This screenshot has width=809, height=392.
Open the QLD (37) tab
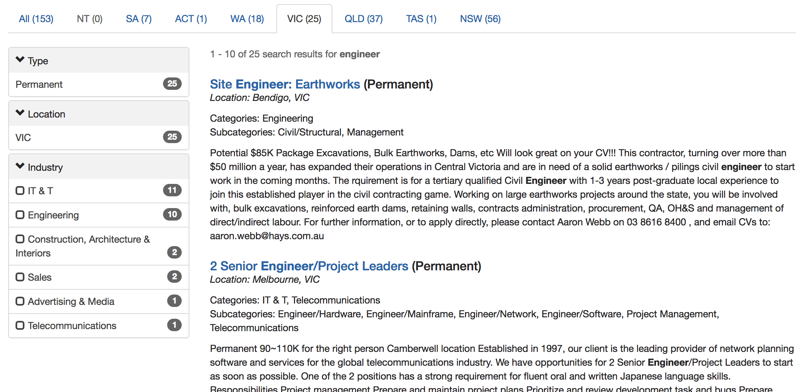coord(363,19)
